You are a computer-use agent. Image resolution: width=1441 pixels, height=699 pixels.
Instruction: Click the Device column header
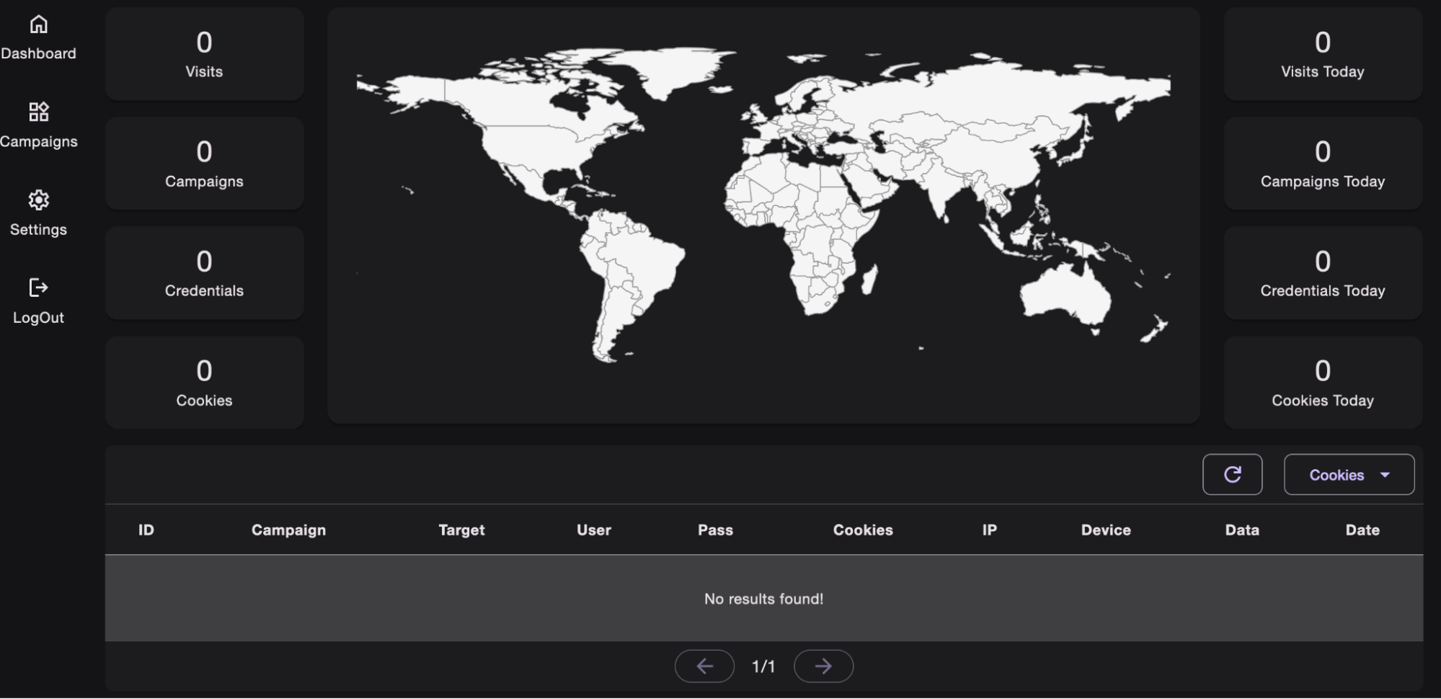point(1105,530)
